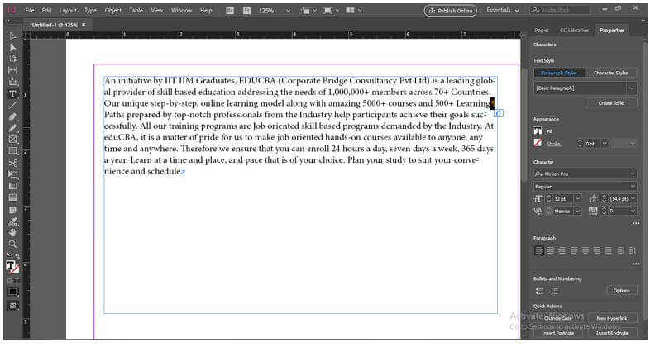Select the Gradient Swatch tool
This screenshot has width=655, height=347.
click(12, 186)
